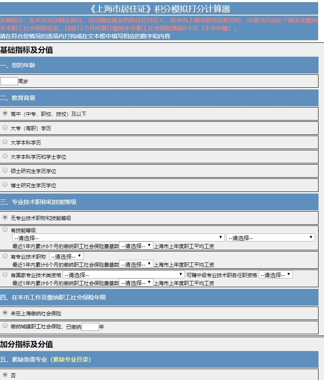Open social insurance base dropdown under 有专业技术职称

click(x=136, y=265)
